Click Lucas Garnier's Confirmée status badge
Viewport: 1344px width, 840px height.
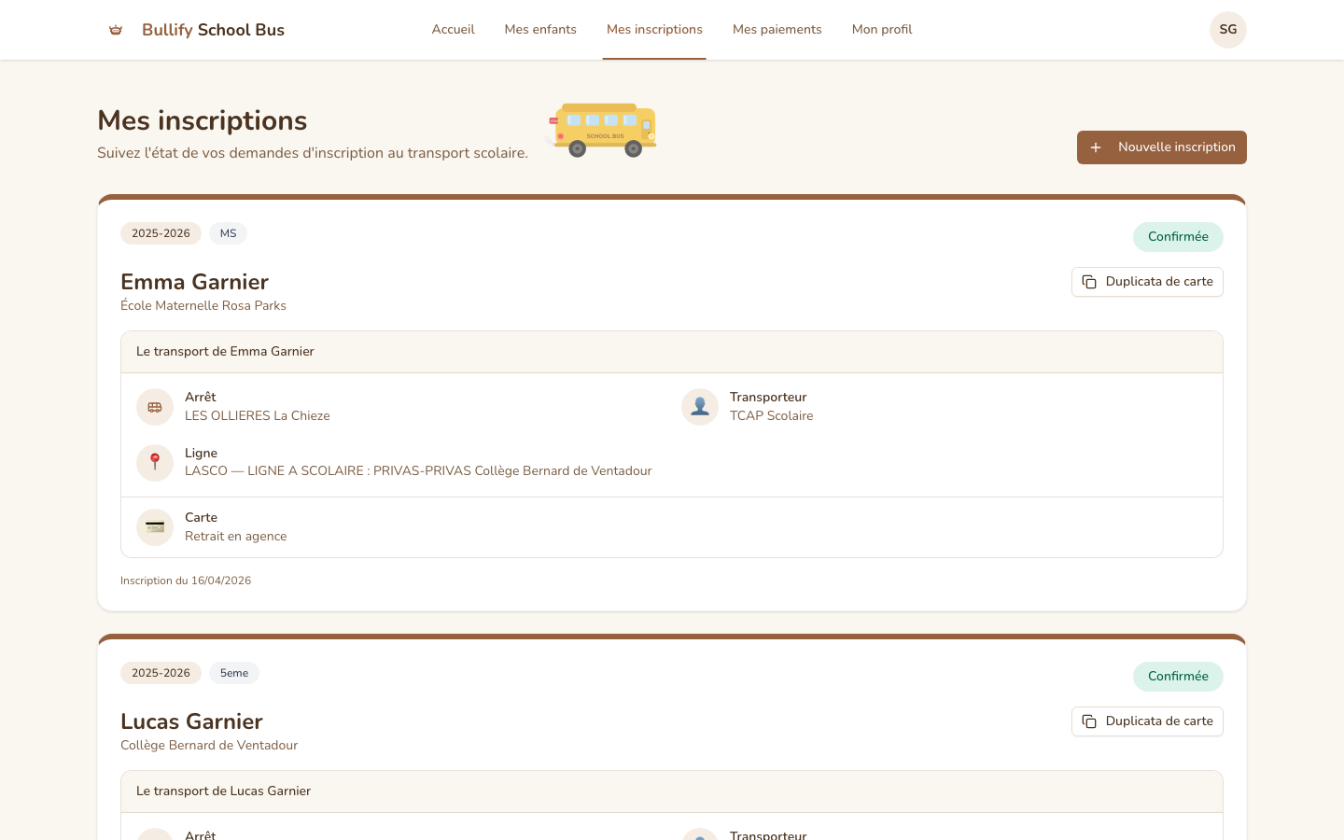tap(1178, 677)
